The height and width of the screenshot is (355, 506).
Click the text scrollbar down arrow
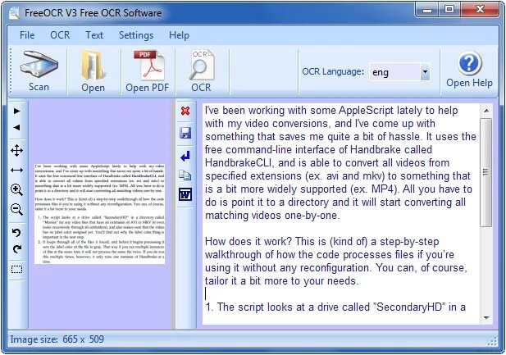486,318
